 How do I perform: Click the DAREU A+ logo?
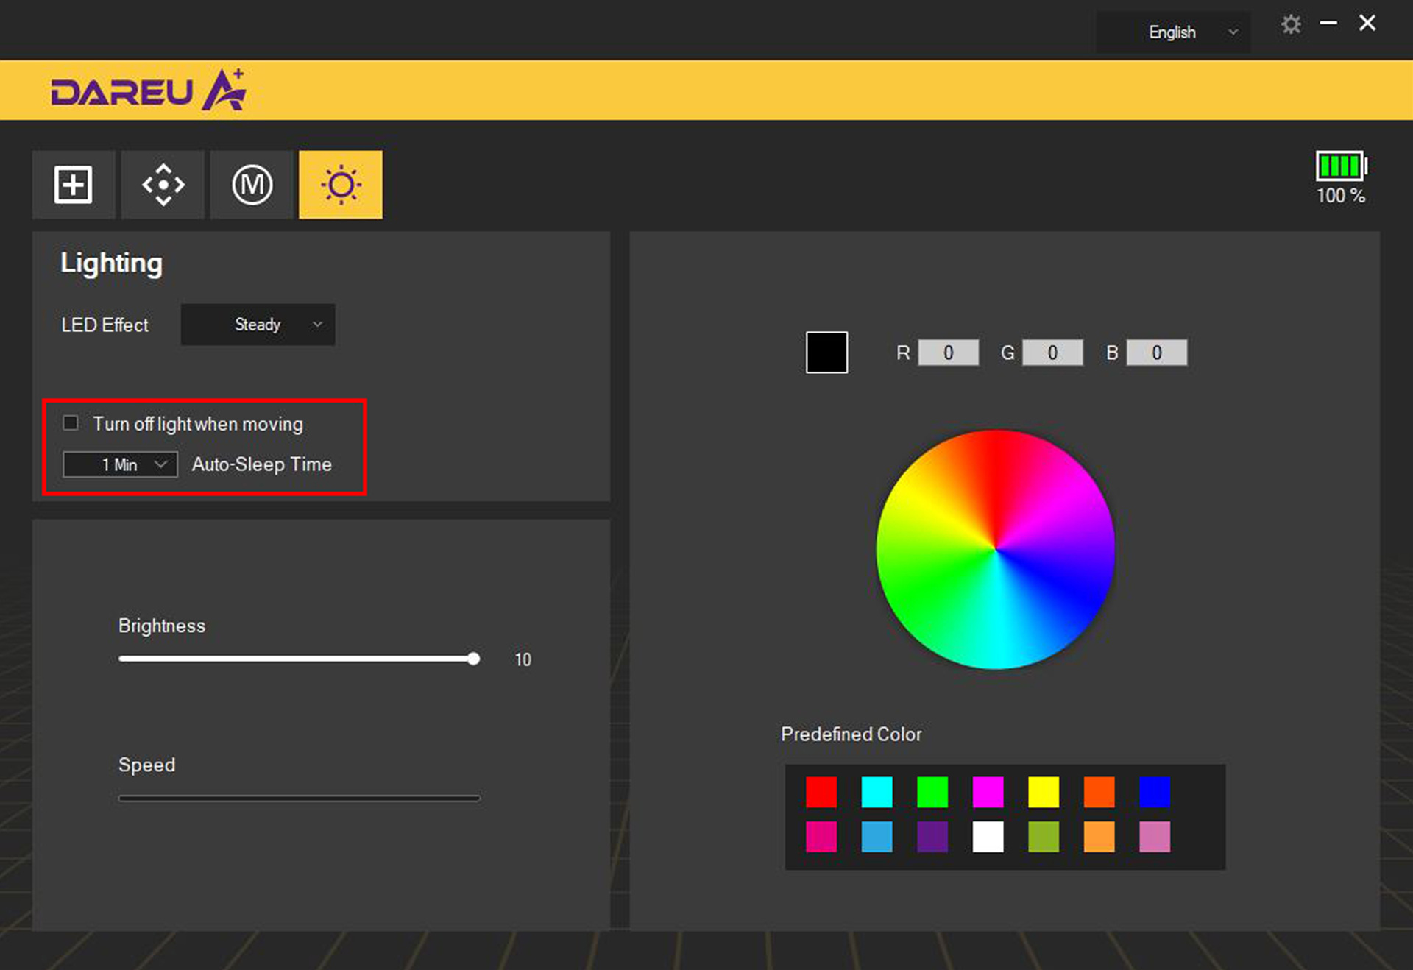148,91
